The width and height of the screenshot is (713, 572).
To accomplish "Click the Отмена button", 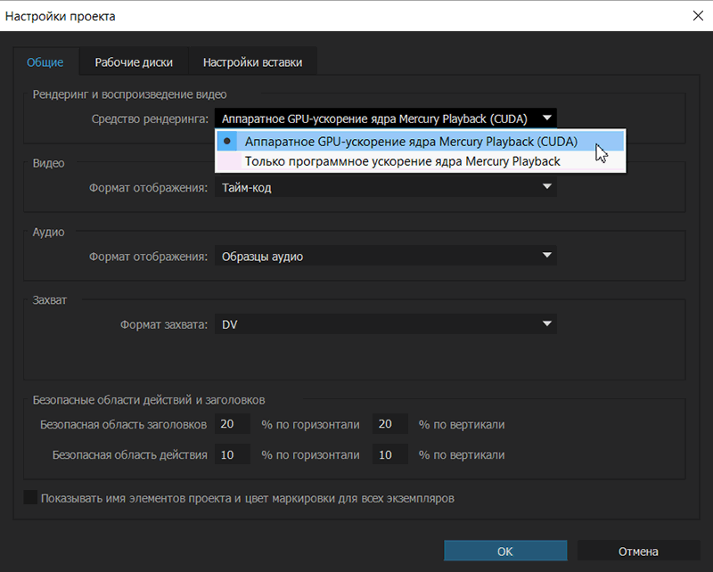I will [638, 552].
